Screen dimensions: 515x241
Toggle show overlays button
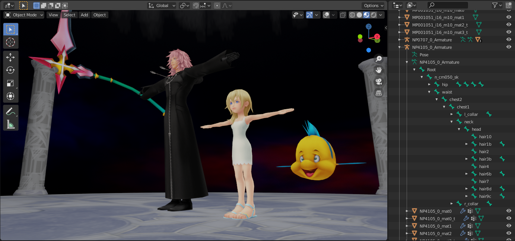pyautogui.click(x=326, y=15)
